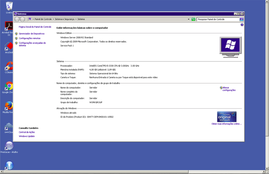269x174 pixels.
Task: Expand the address bar history dropdown
Action: tap(189, 19)
